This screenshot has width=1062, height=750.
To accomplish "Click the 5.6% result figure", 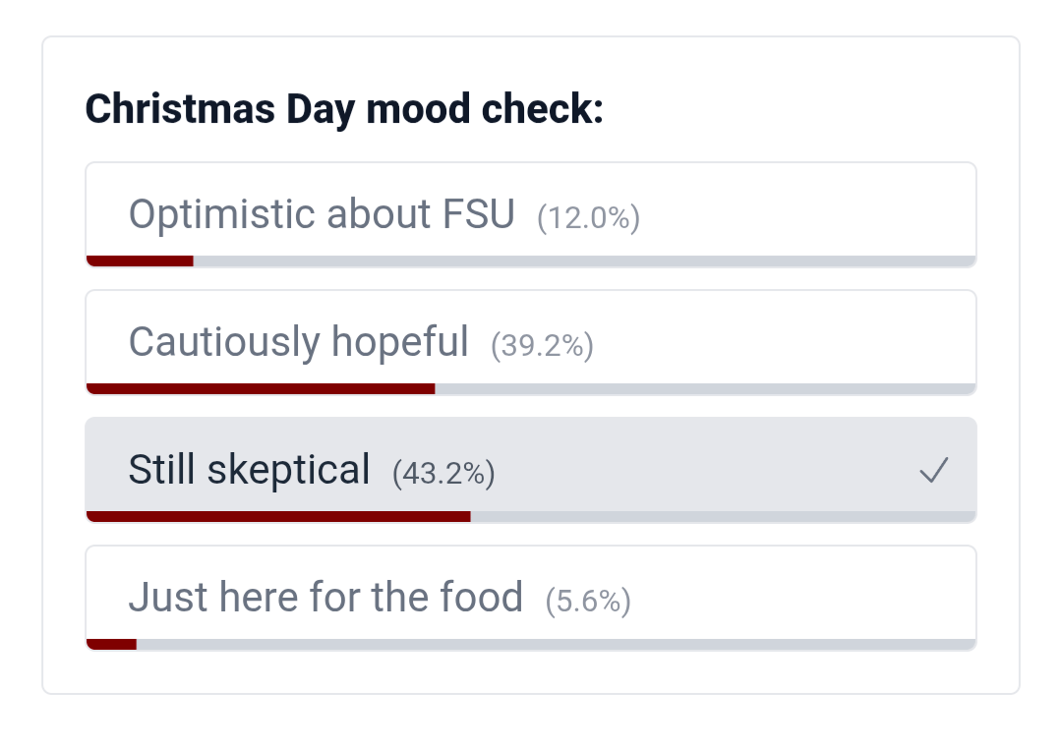I will (588, 602).
